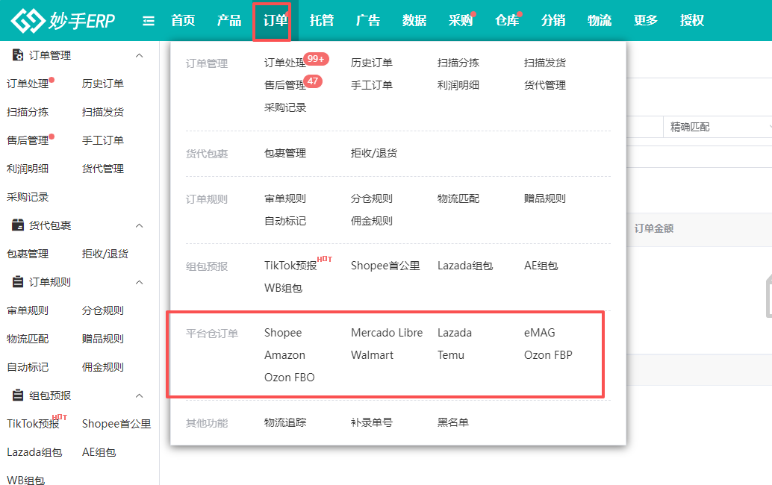Select 售后管理 in the dropdown panel
The height and width of the screenshot is (485, 772).
tap(285, 85)
